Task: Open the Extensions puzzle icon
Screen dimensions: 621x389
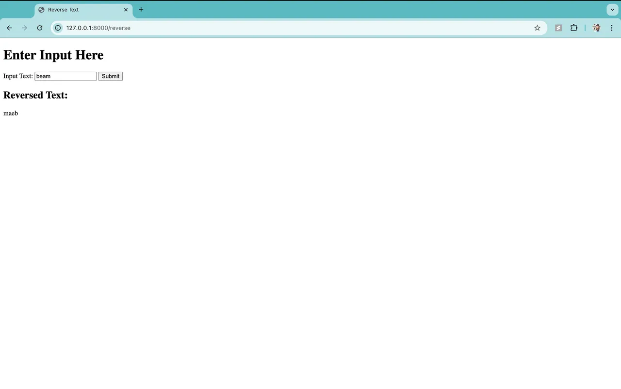Action: coord(574,28)
